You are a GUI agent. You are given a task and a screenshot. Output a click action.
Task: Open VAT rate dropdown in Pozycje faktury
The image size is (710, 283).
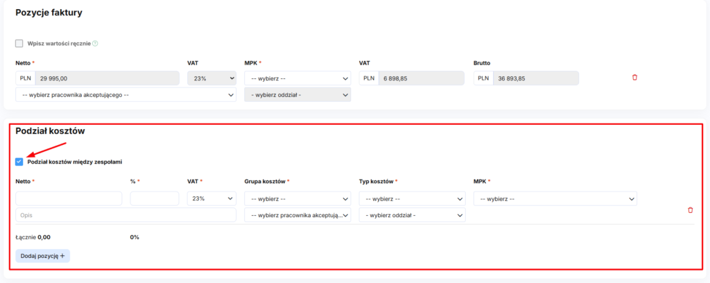click(x=211, y=78)
